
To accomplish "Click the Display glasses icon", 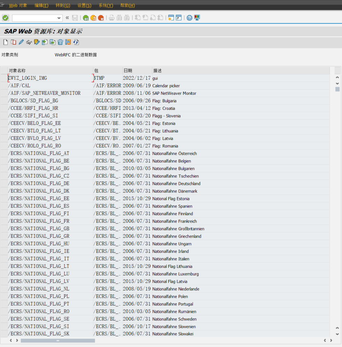I will pyautogui.click(x=29, y=42).
